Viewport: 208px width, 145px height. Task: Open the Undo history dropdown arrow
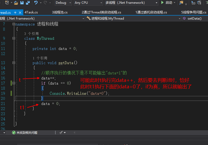pyautogui.click(x=41, y=3)
